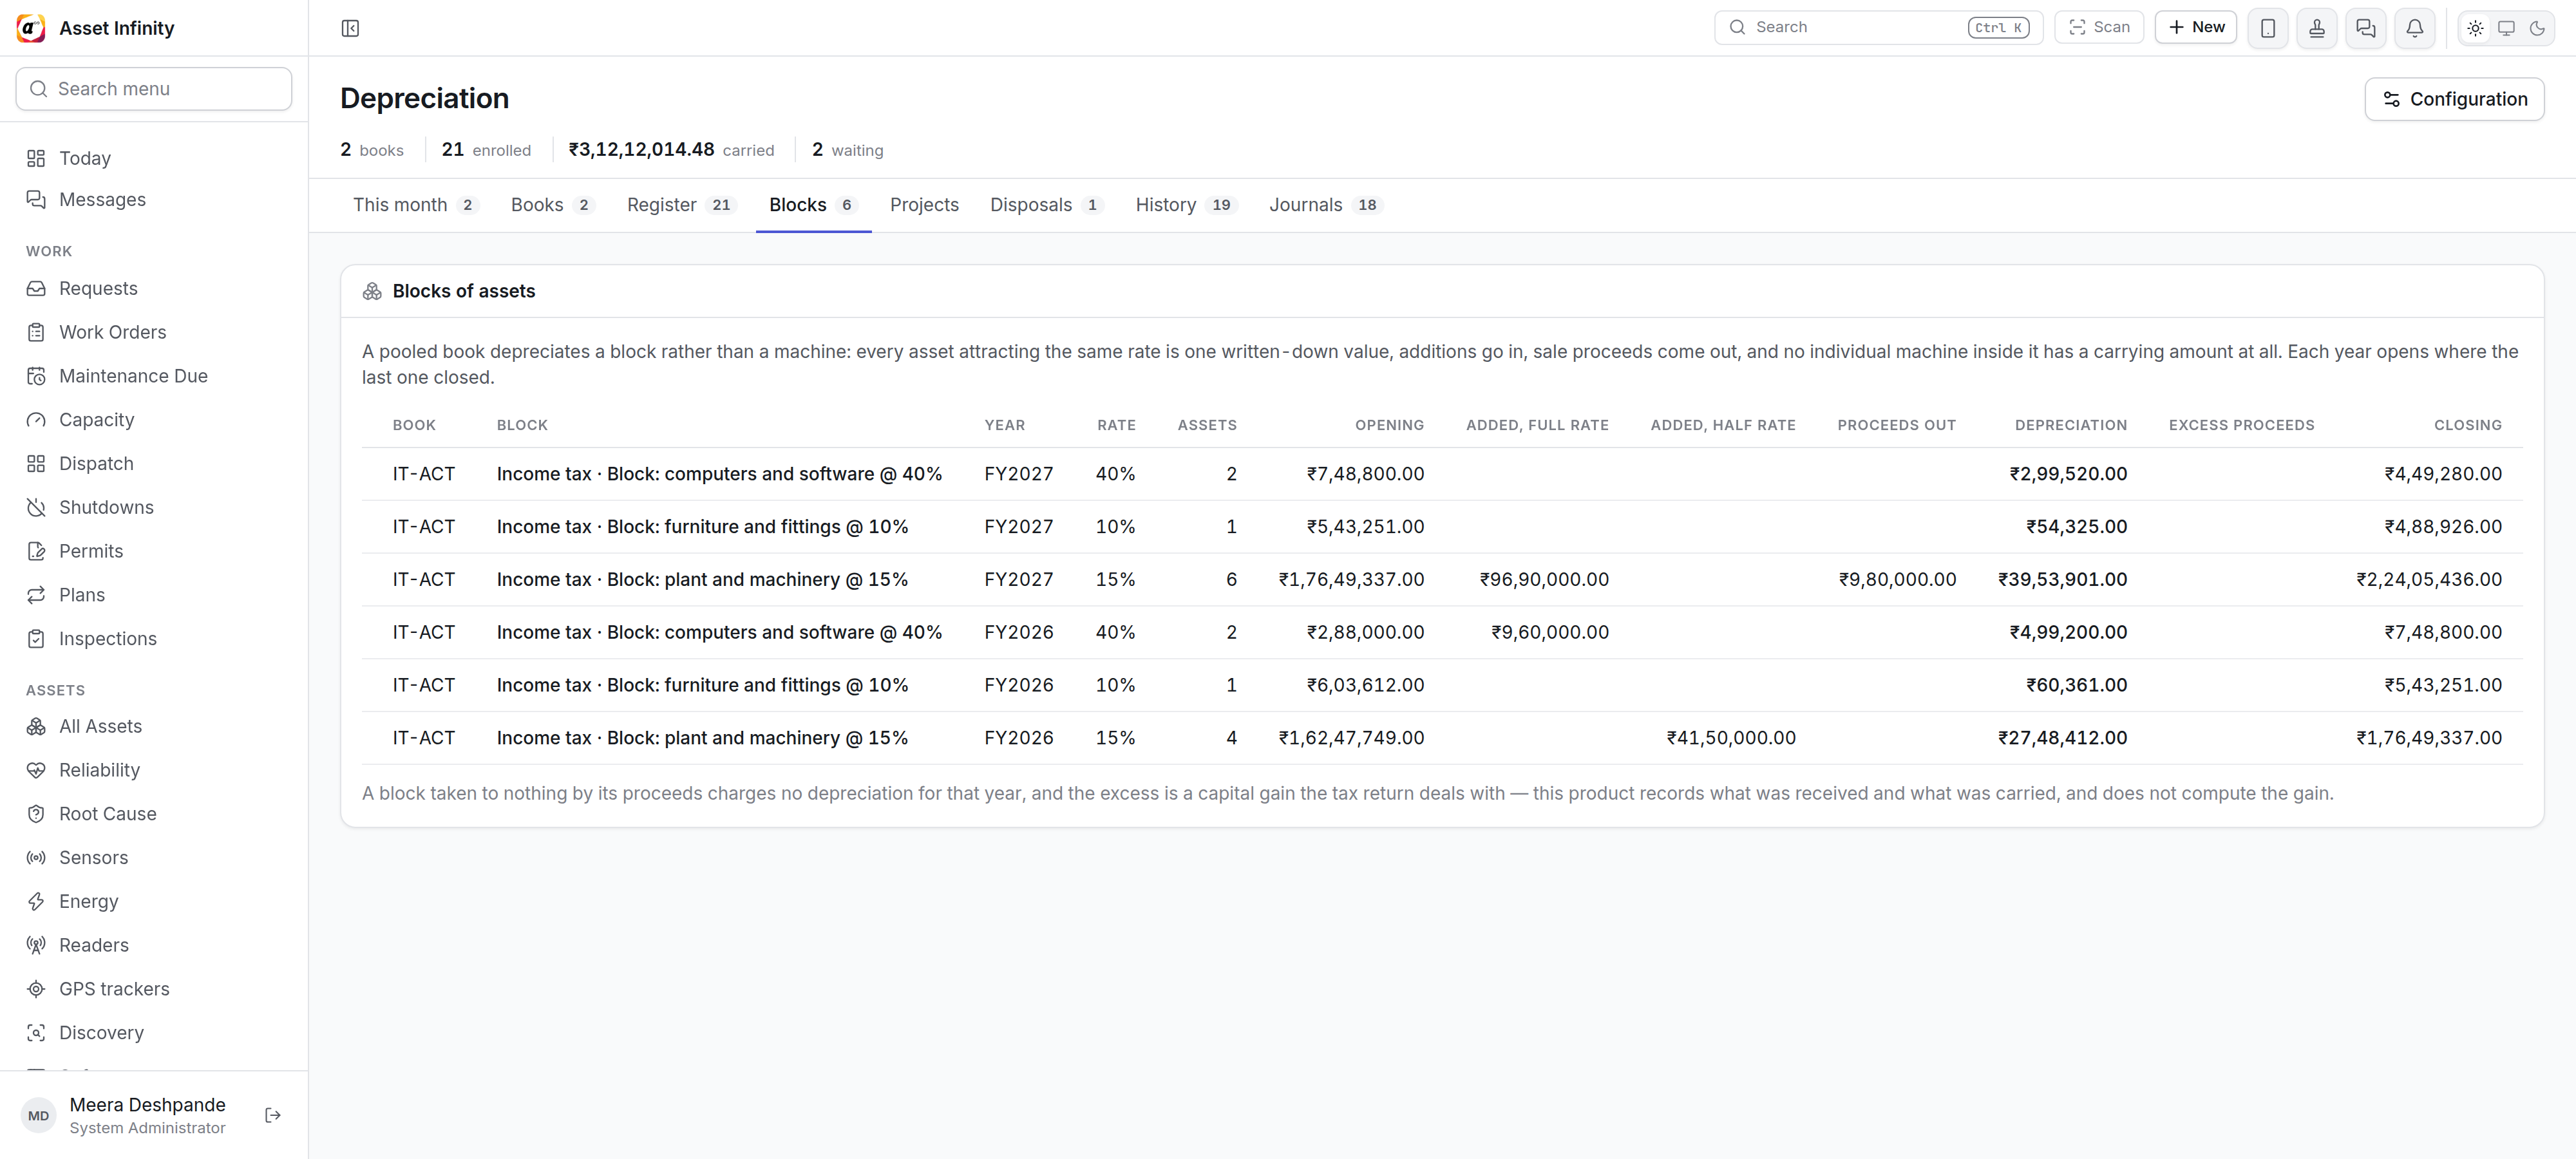
Task: Open the mobile device view icon
Action: pos(2268,28)
